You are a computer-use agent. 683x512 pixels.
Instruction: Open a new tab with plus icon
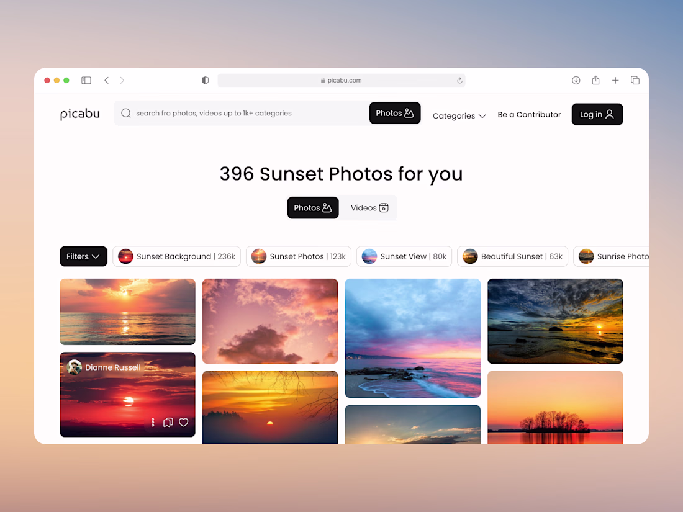pyautogui.click(x=615, y=80)
